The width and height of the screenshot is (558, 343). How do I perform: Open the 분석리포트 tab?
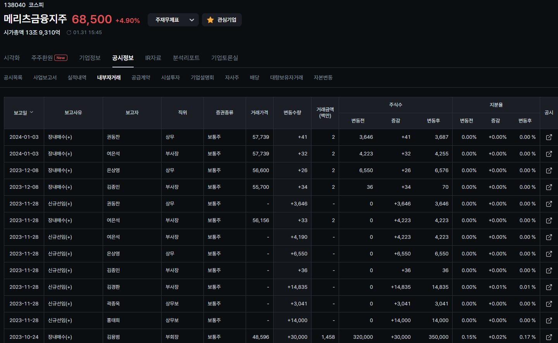click(x=186, y=58)
